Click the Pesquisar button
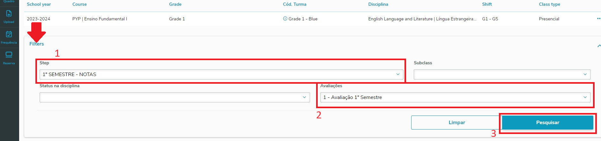Screen dimensions: 601x141 pyautogui.click(x=547, y=123)
